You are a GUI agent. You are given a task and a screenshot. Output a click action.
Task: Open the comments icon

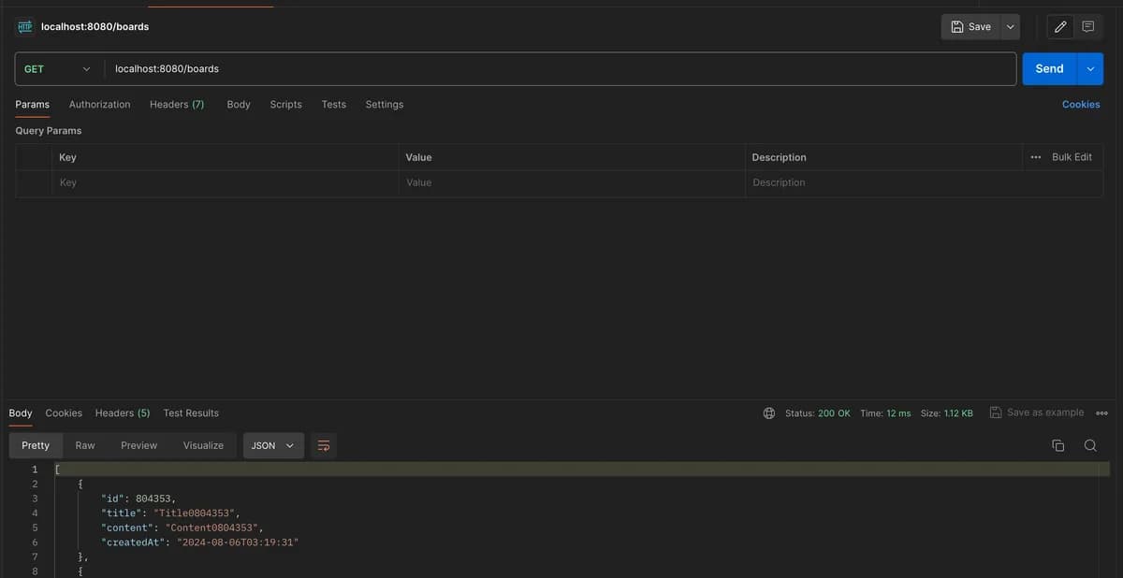point(1088,27)
